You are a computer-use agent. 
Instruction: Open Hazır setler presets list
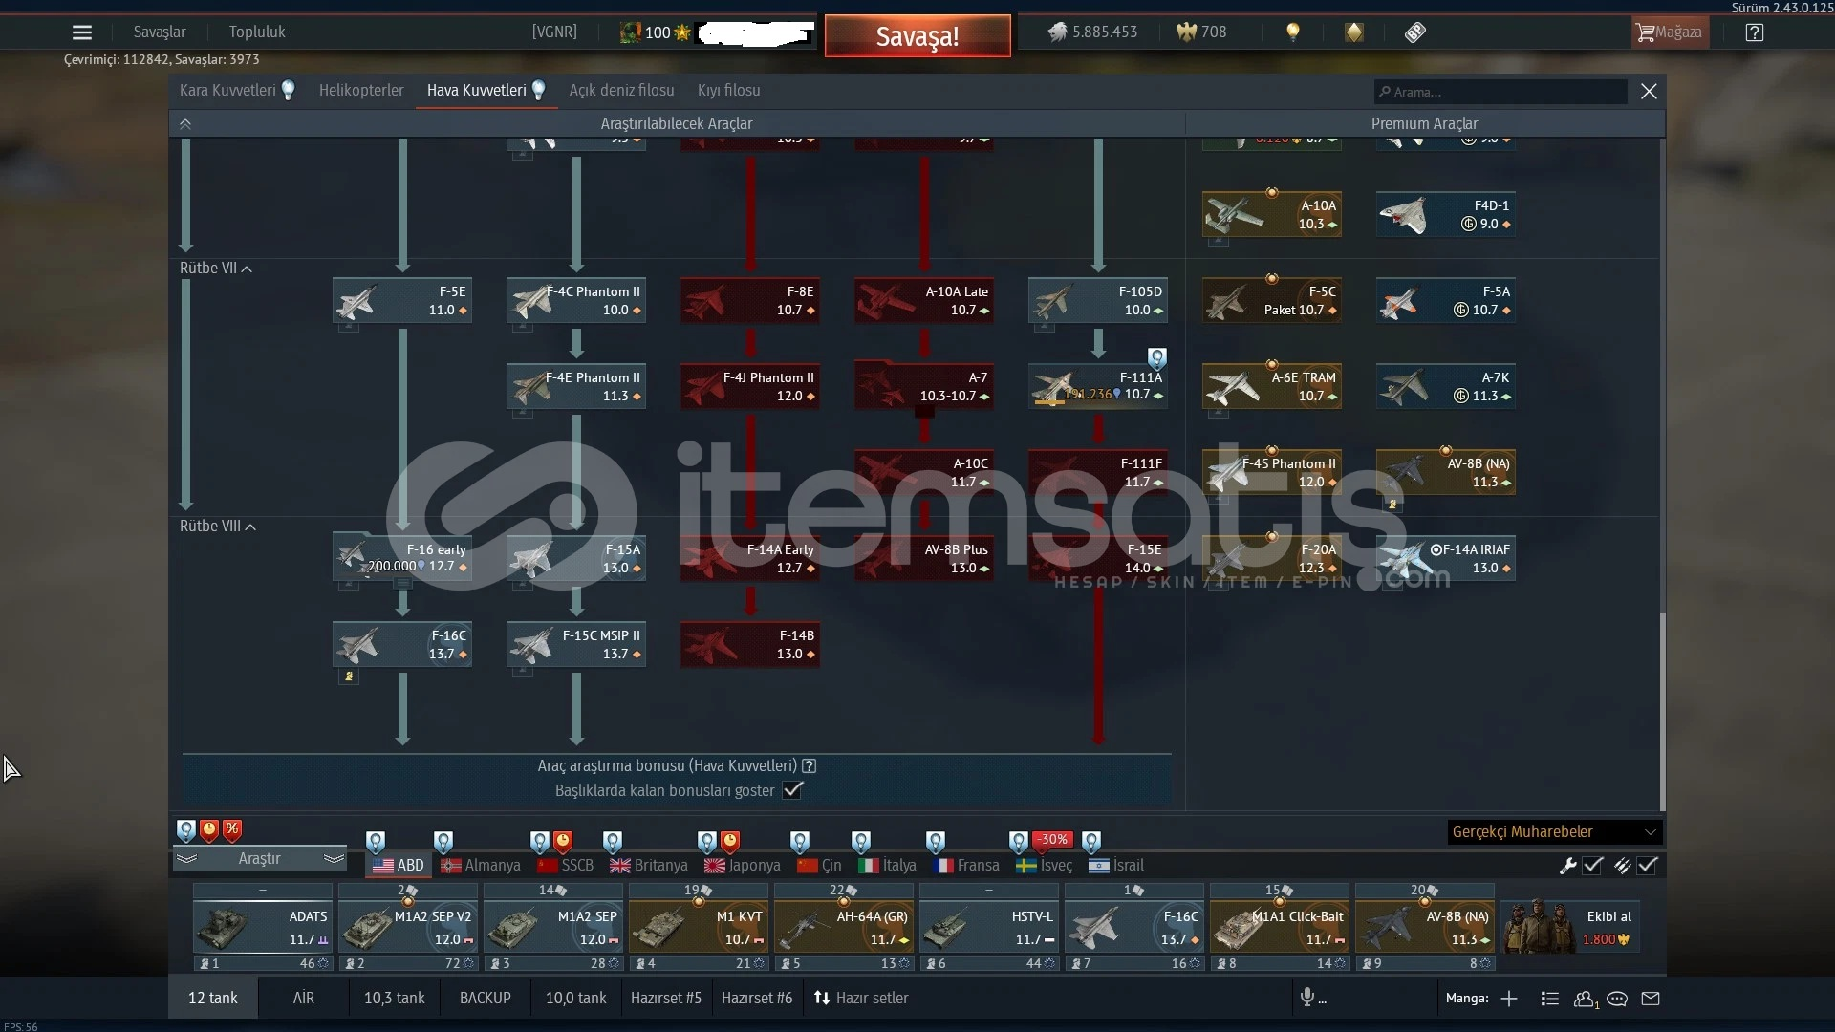(861, 998)
